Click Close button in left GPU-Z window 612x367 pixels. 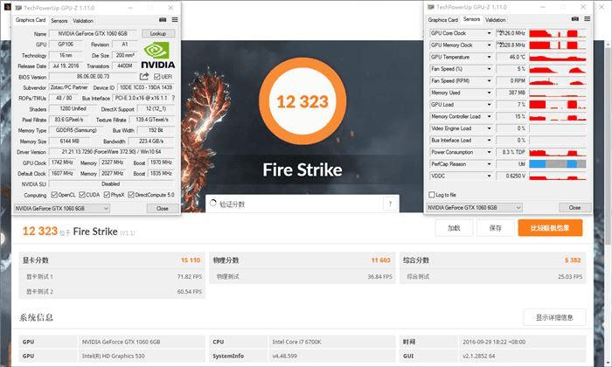(x=163, y=209)
